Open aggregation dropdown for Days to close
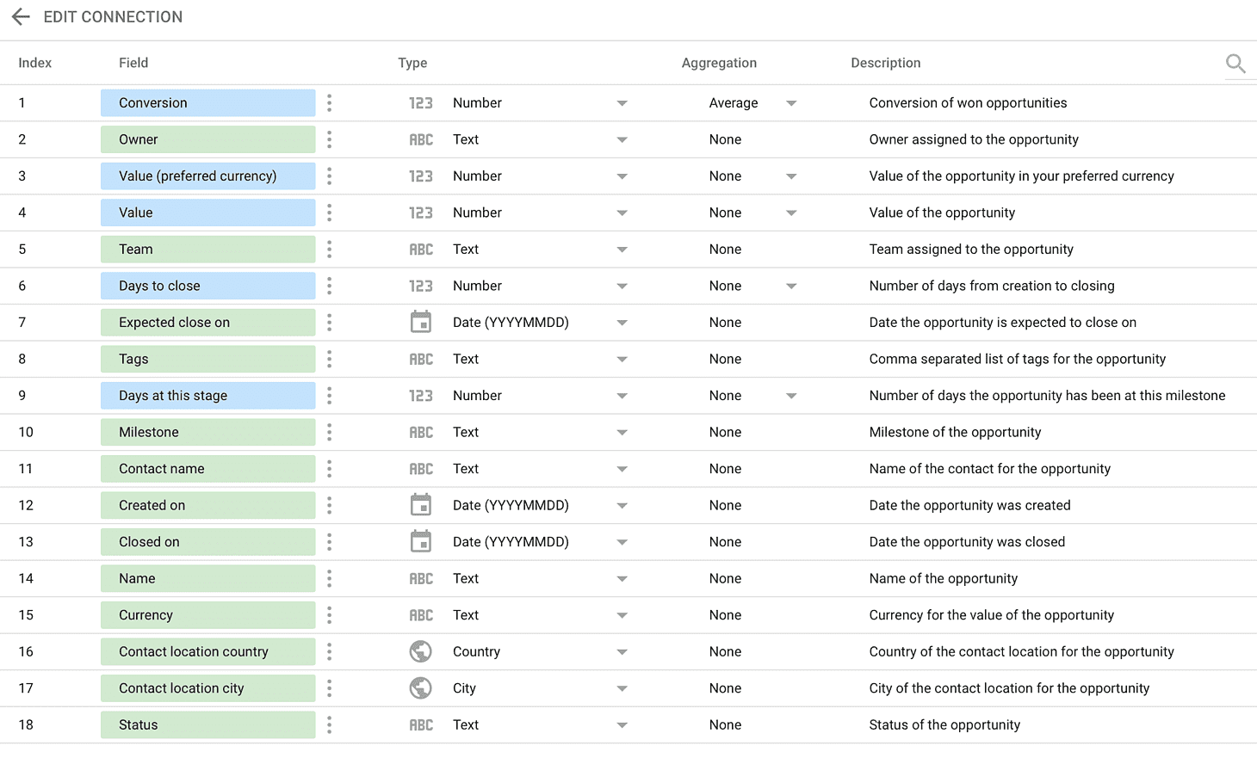The height and width of the screenshot is (758, 1257). (x=791, y=287)
